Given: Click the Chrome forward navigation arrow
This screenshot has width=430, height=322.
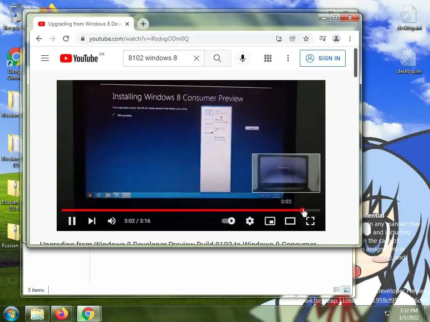Looking at the screenshot, I should 52,39.
